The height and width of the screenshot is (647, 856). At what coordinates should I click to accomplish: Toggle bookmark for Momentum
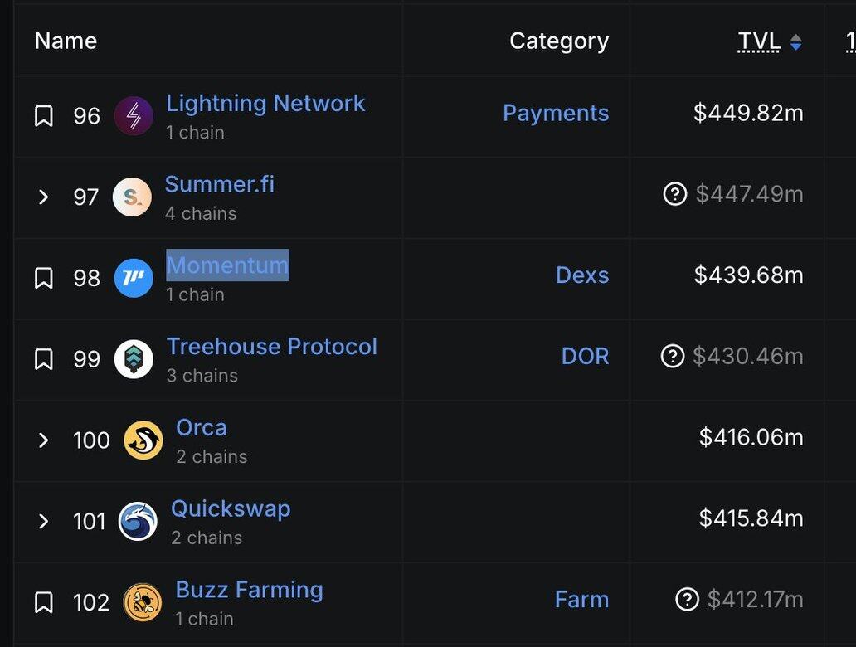44,278
